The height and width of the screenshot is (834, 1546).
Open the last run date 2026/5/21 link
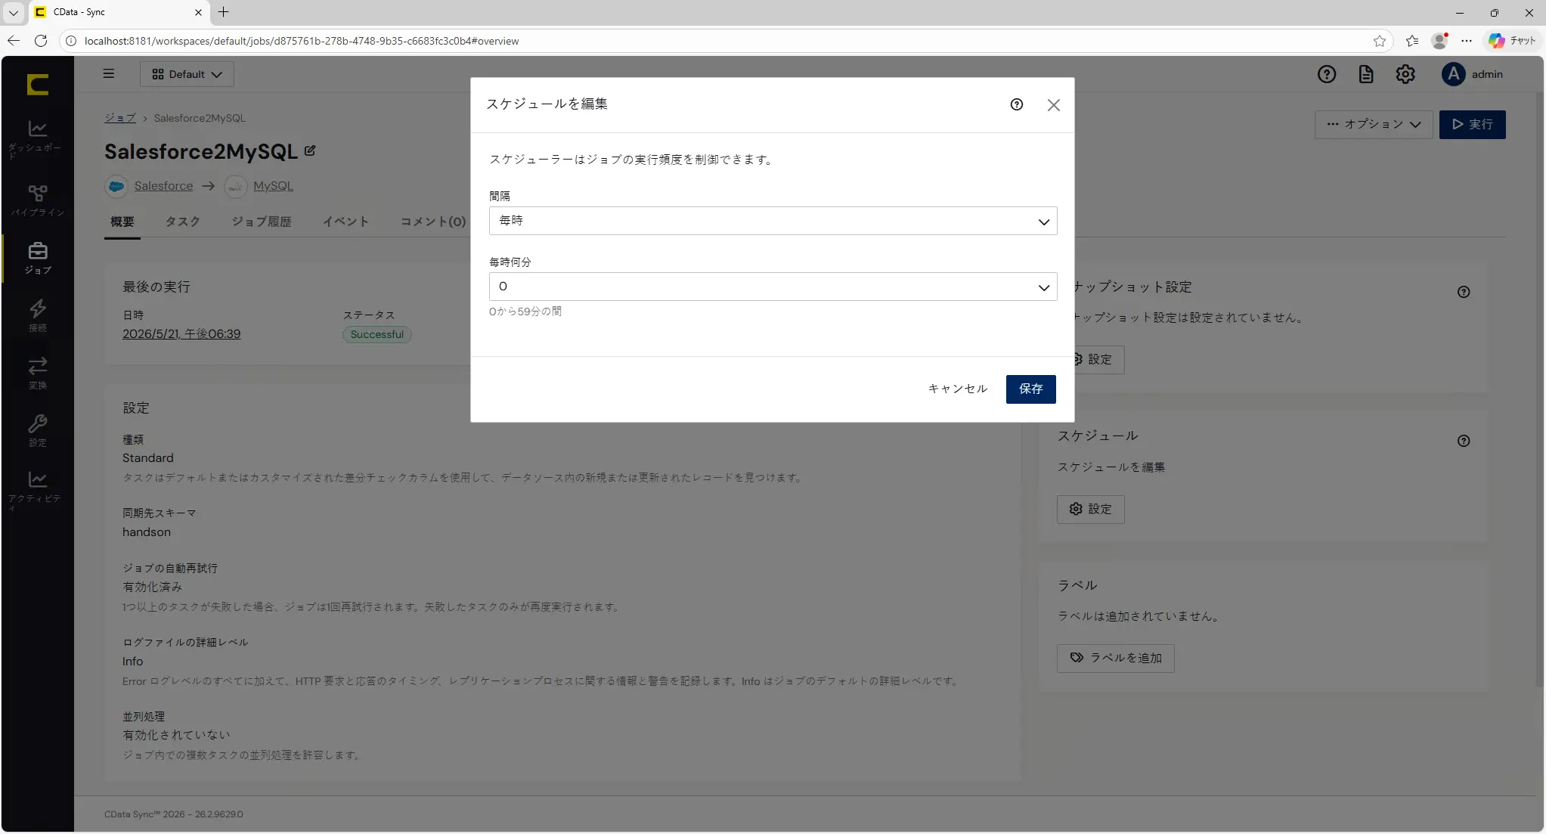pos(181,334)
